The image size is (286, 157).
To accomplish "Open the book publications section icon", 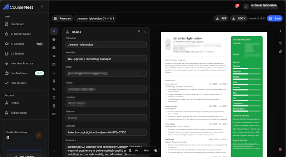I will point(54,114).
